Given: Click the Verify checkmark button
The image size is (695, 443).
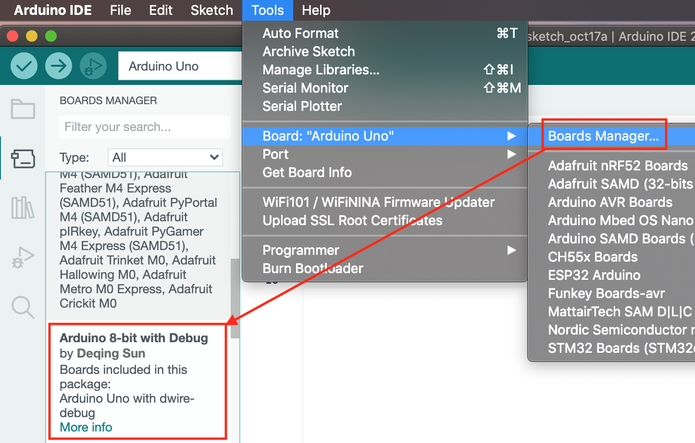Looking at the screenshot, I should pos(24,66).
